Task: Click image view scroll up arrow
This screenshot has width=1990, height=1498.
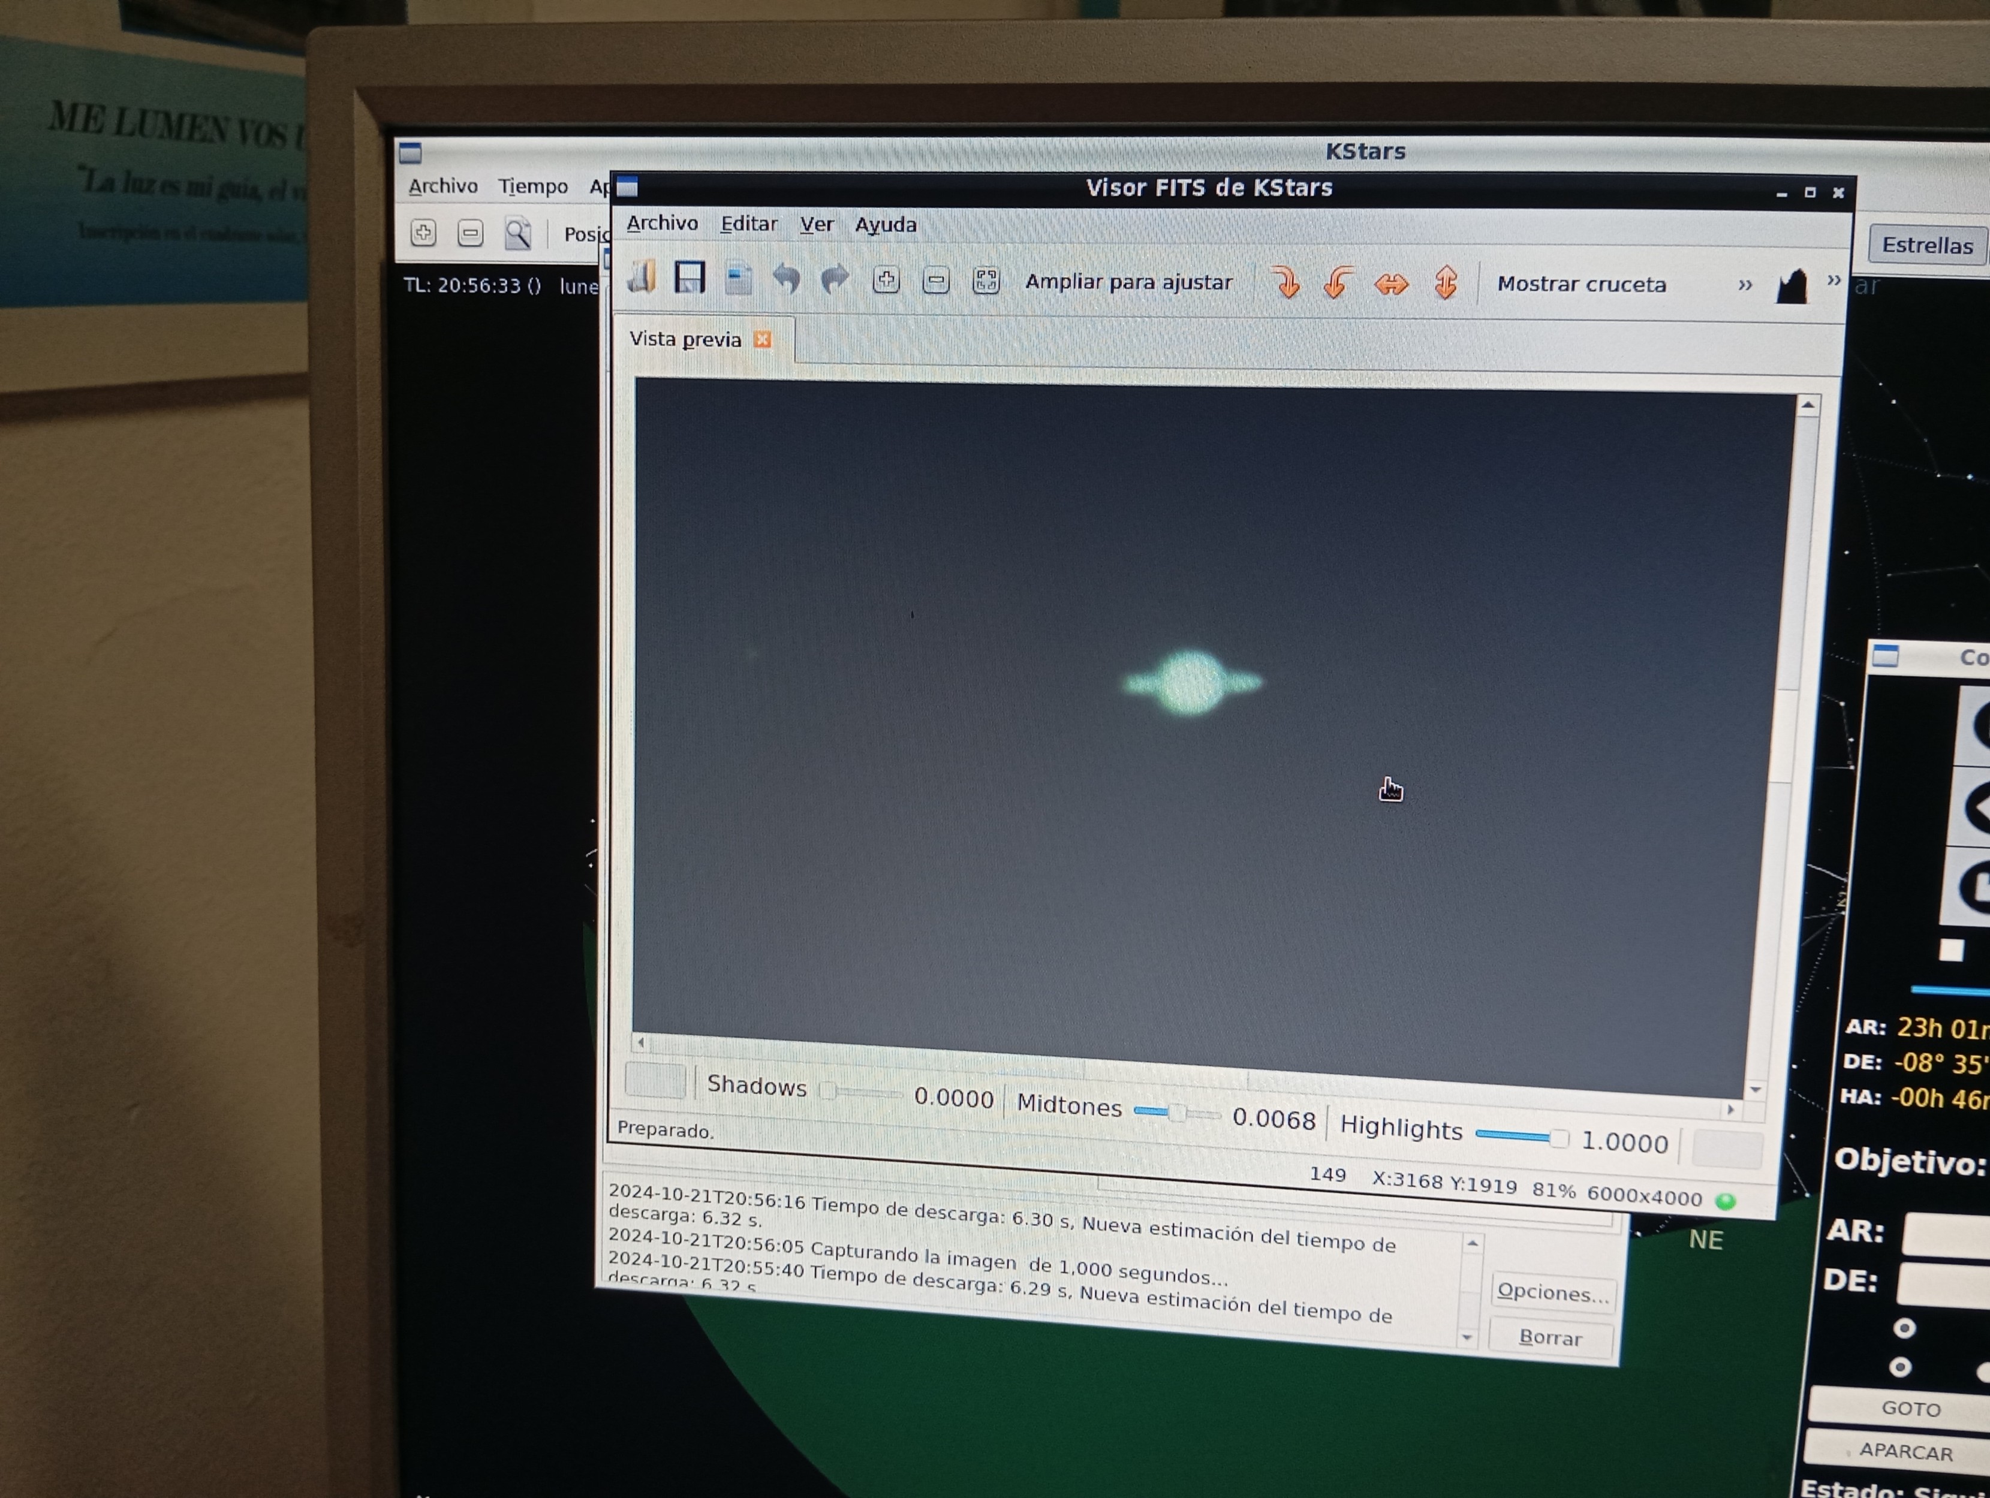Action: 1808,406
